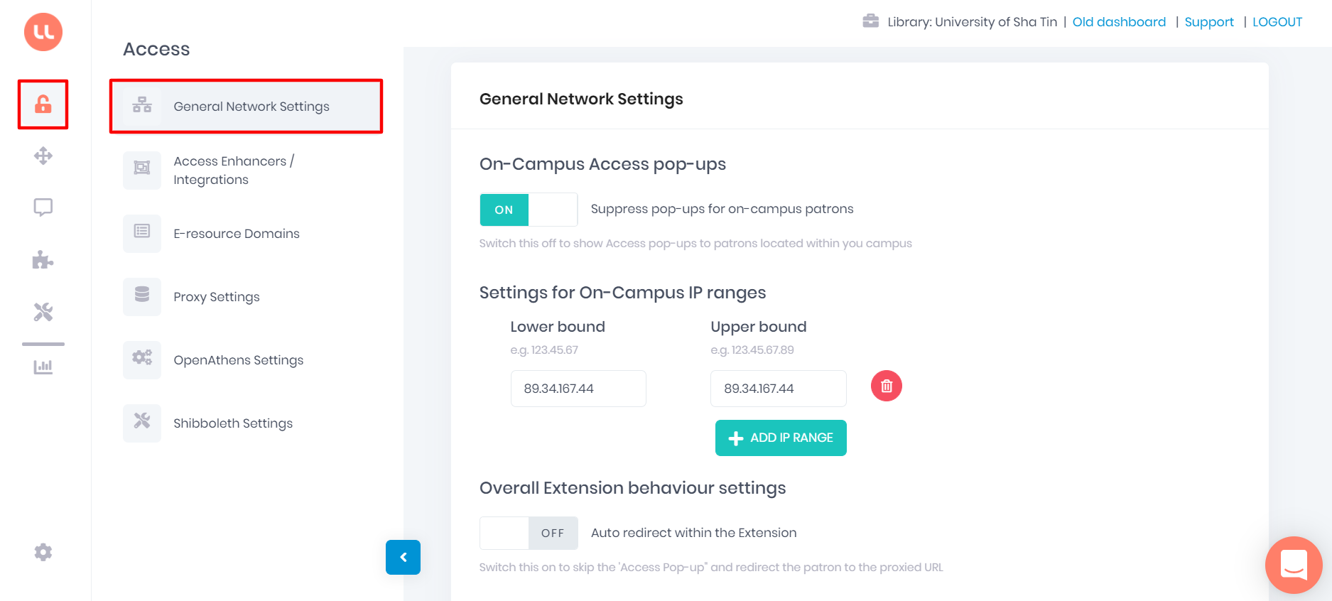This screenshot has width=1332, height=601.
Task: Click the ADD IP RANGE button
Action: [x=780, y=438]
